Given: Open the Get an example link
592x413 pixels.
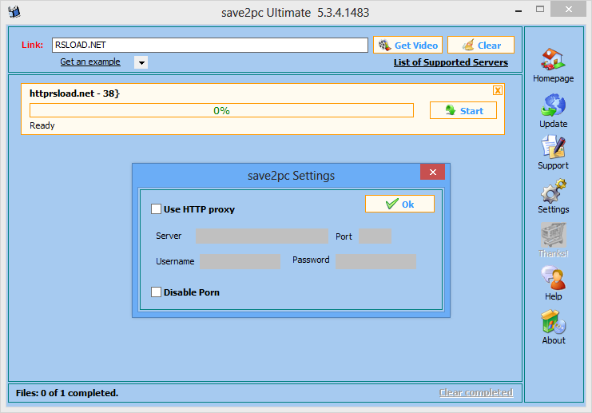Looking at the screenshot, I should (x=90, y=62).
